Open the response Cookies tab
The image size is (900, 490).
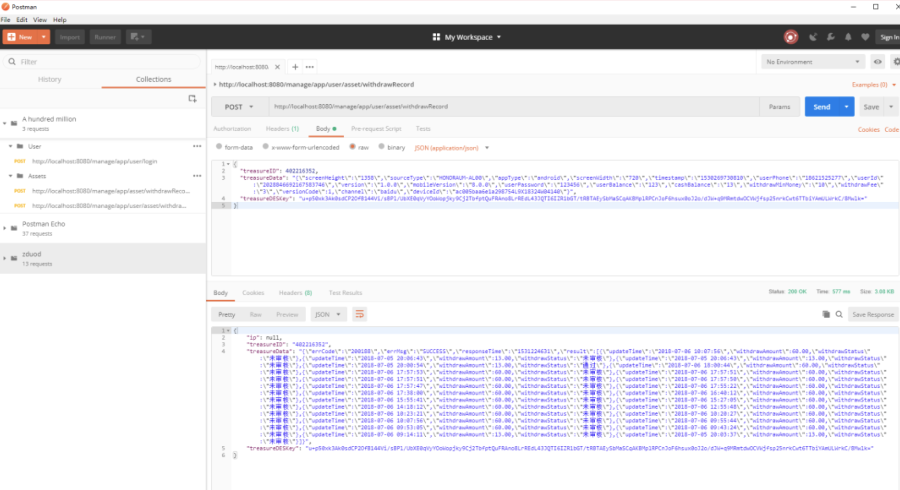pyautogui.click(x=253, y=293)
